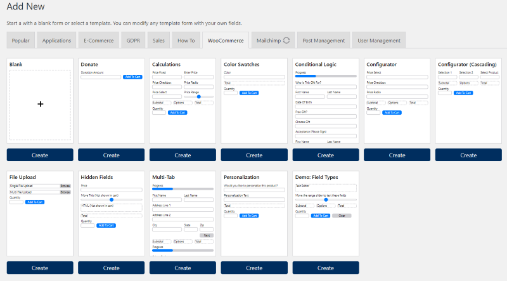Select the Conditional Logic template preview
This screenshot has width=507, height=281.
[x=326, y=101]
